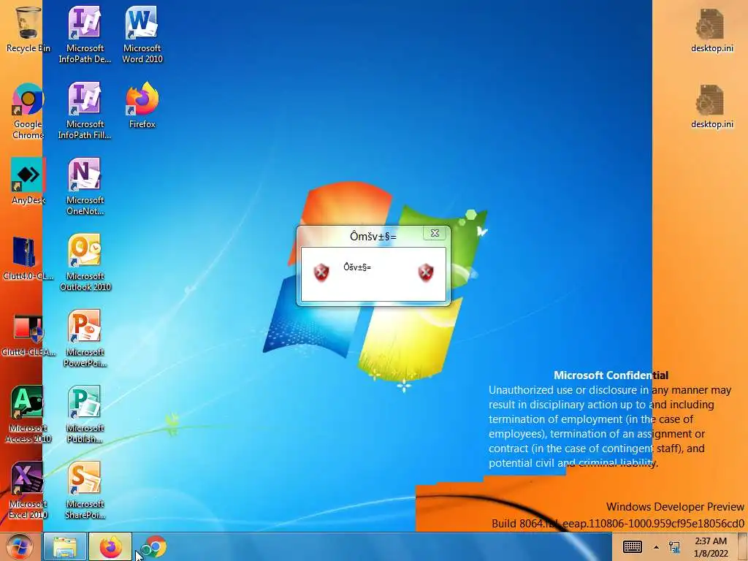Viewport: 748px width, 561px height.
Task: Switch to Firefox in the taskbar
Action: point(110,546)
